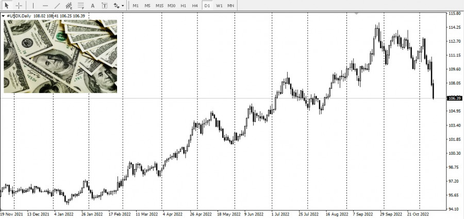Click the 108.05 price scale value
The image size is (464, 219).
click(x=455, y=83)
